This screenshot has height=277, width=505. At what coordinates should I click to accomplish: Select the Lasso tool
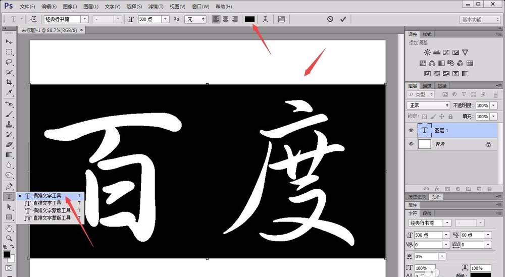coord(9,62)
